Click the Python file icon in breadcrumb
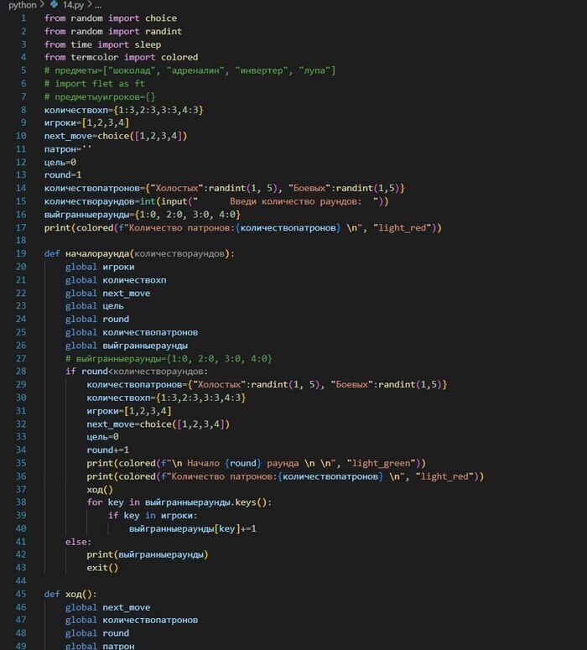 pos(54,4)
